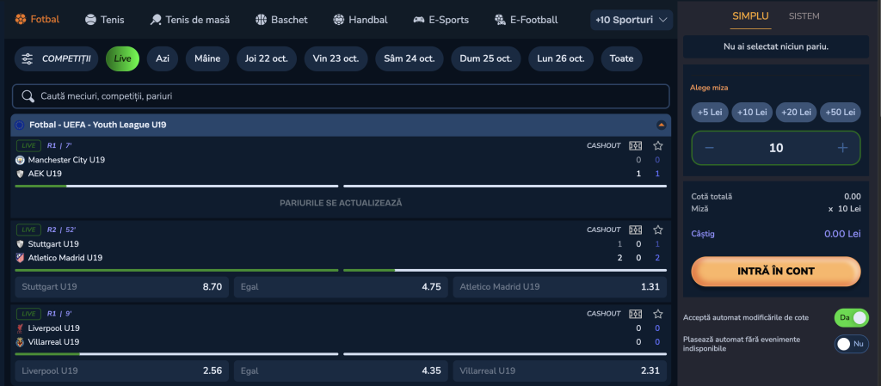Switch to the Tenis tab
The width and height of the screenshot is (881, 386).
point(104,20)
